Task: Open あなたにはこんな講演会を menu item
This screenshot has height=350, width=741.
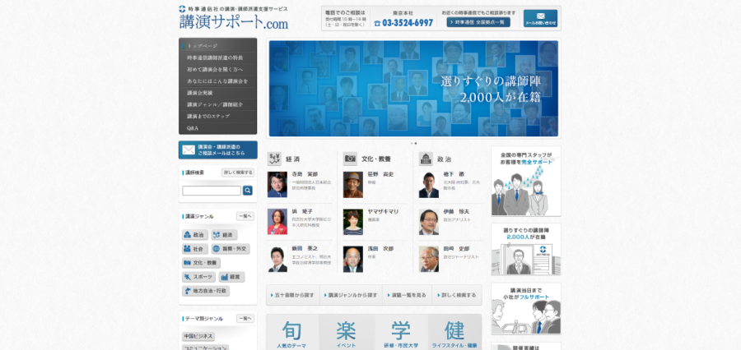Action: 218,81
